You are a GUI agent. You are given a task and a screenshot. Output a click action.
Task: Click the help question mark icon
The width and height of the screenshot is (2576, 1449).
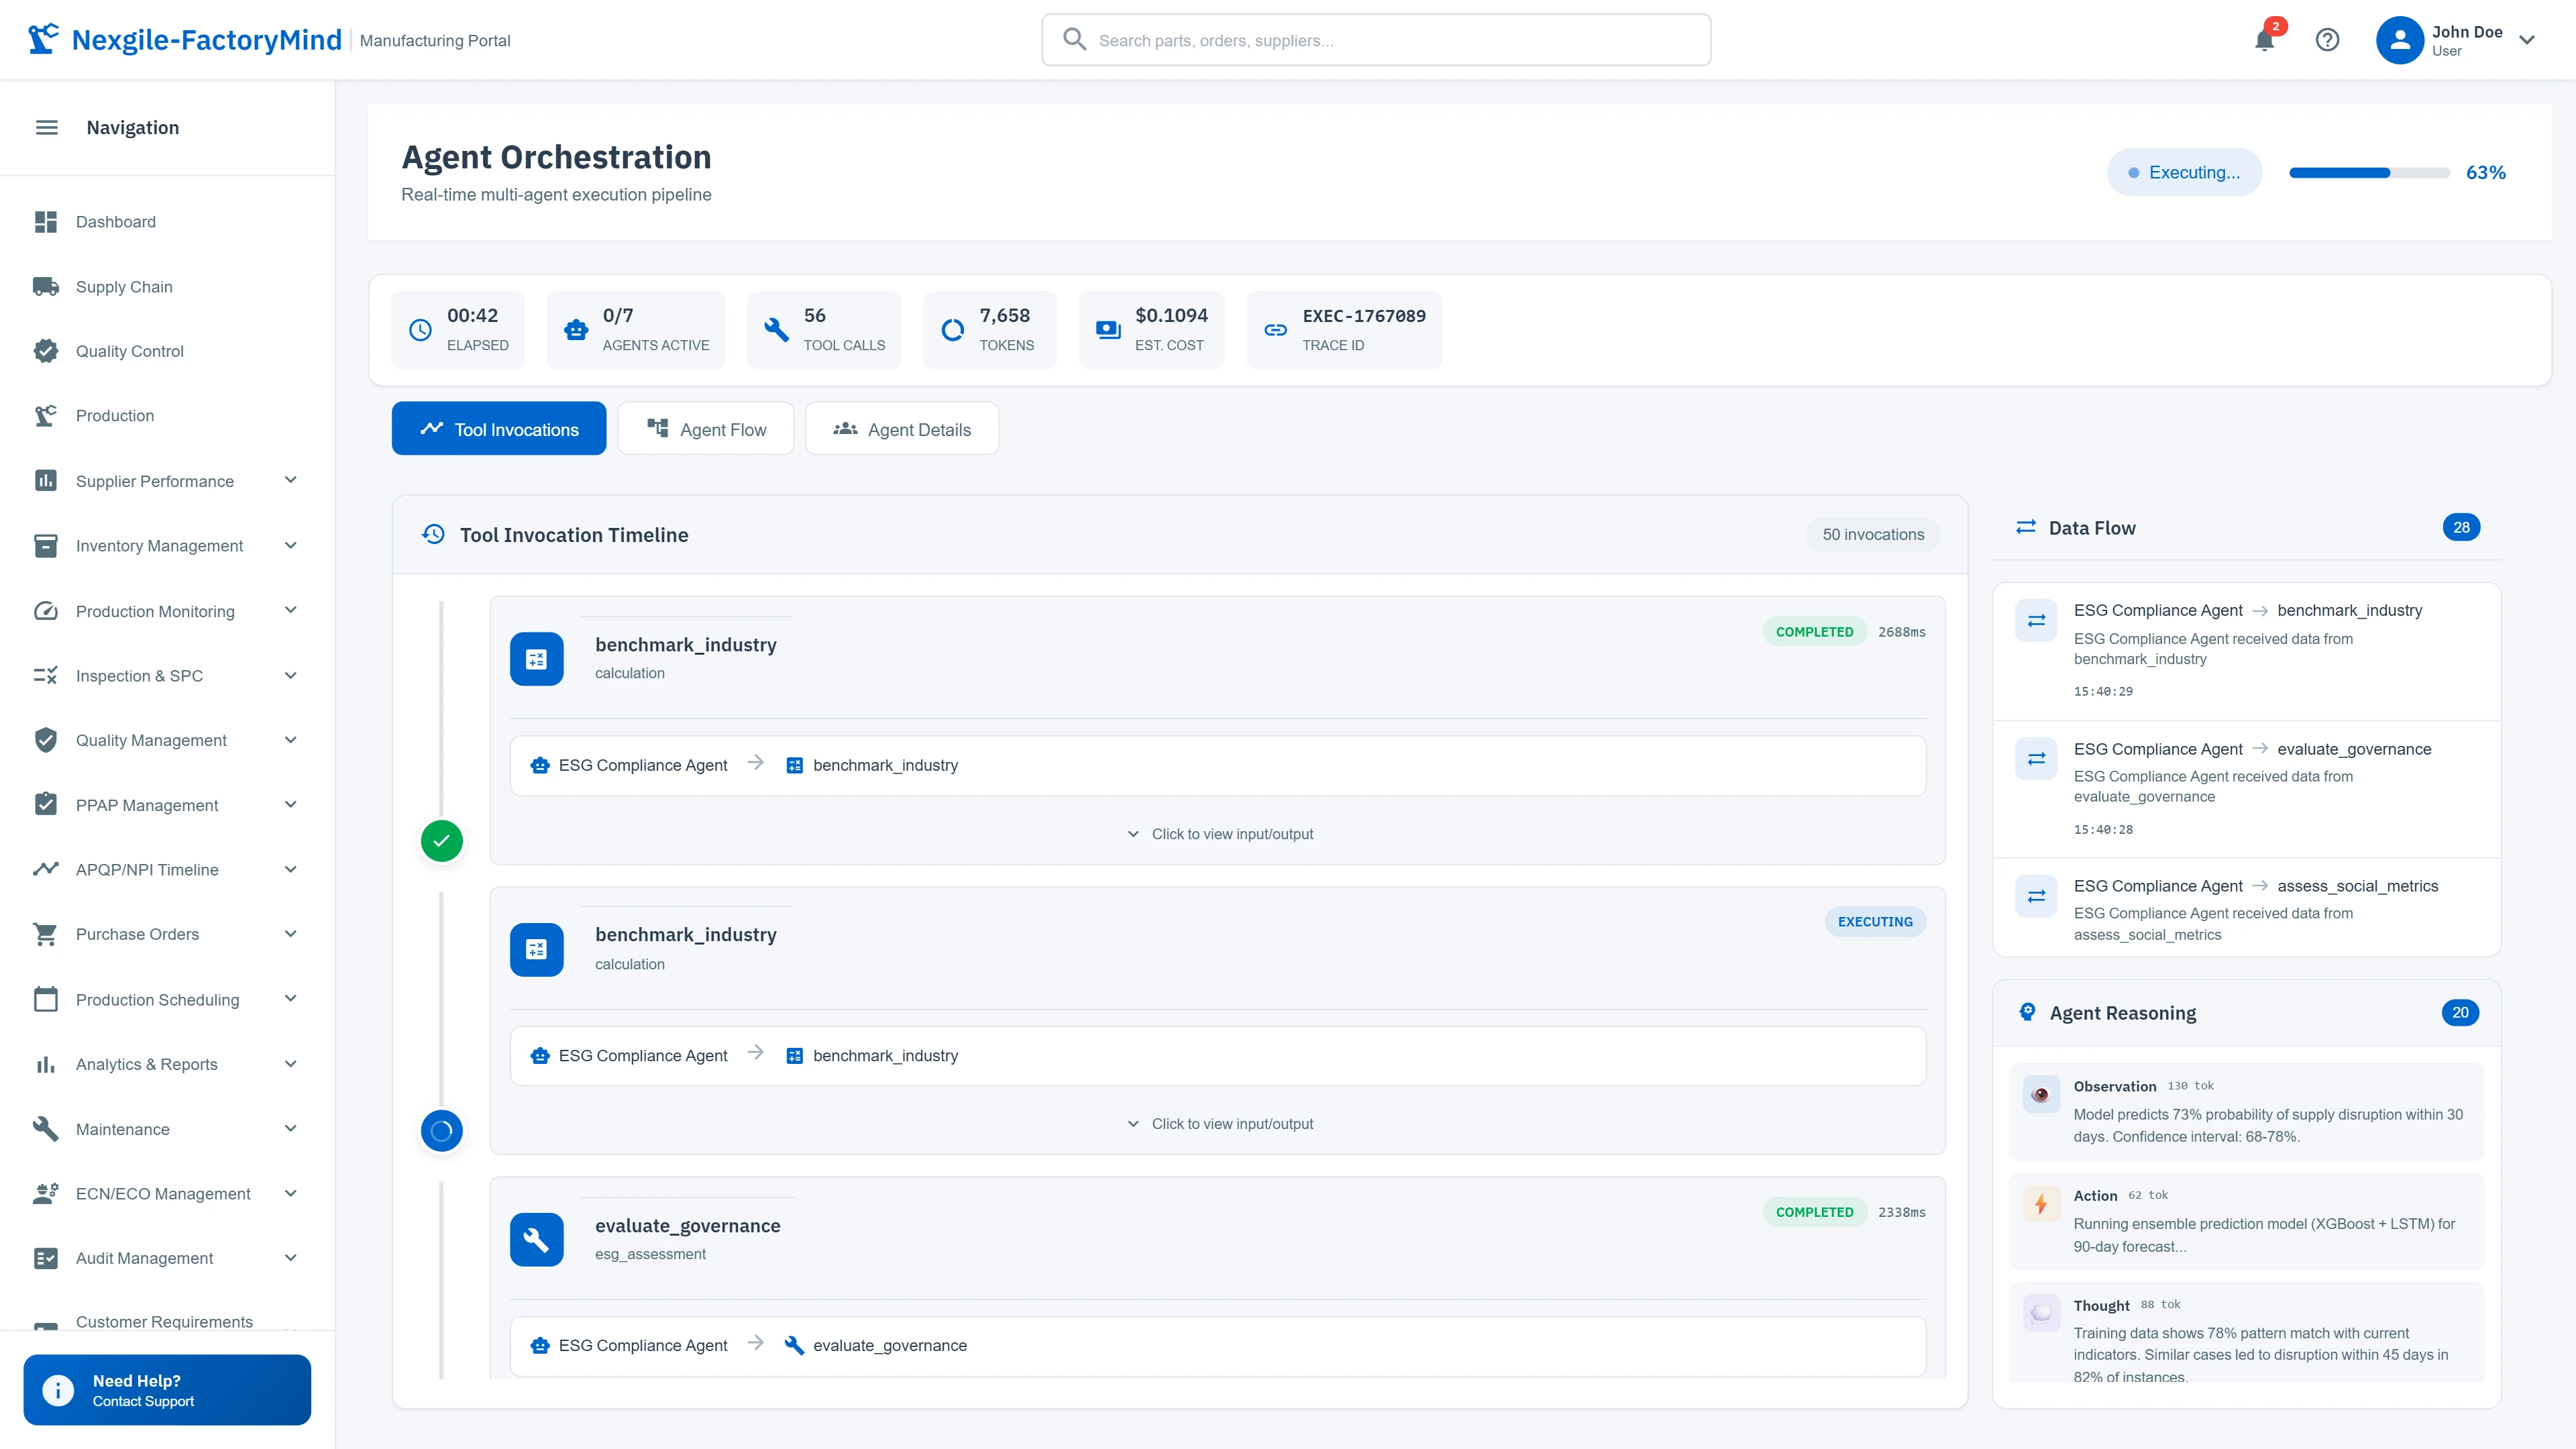pyautogui.click(x=2327, y=40)
